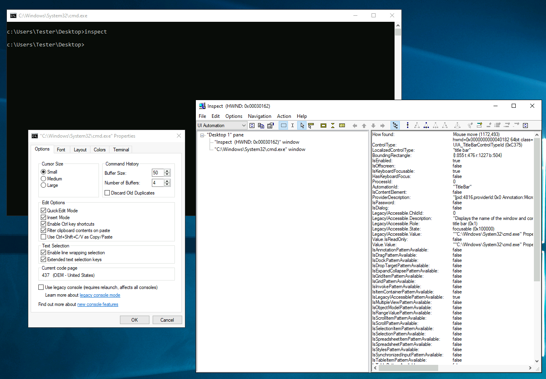Select the Medium cursor size radio button

click(x=44, y=179)
